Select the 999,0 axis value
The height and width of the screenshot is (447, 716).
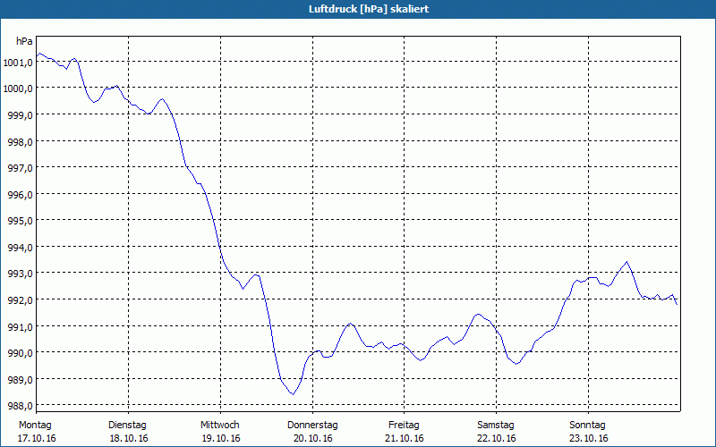(20, 115)
